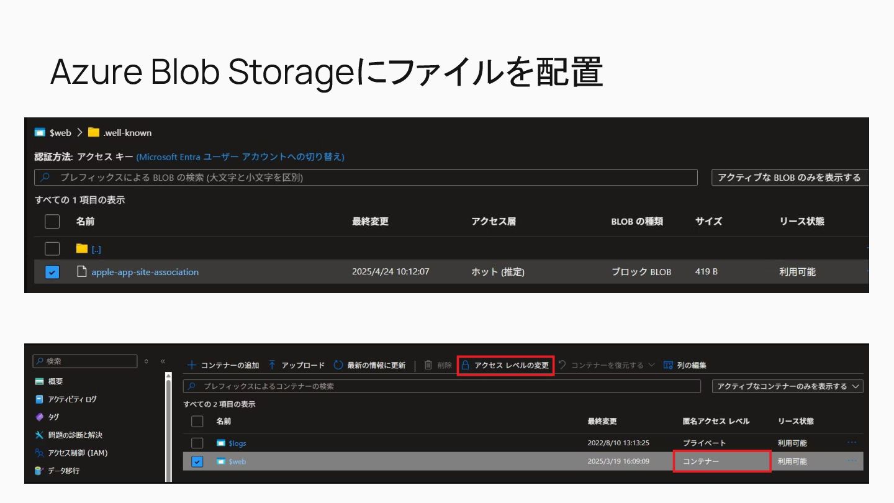Click the column icon for 列の編集
The image size is (894, 503).
coord(668,365)
